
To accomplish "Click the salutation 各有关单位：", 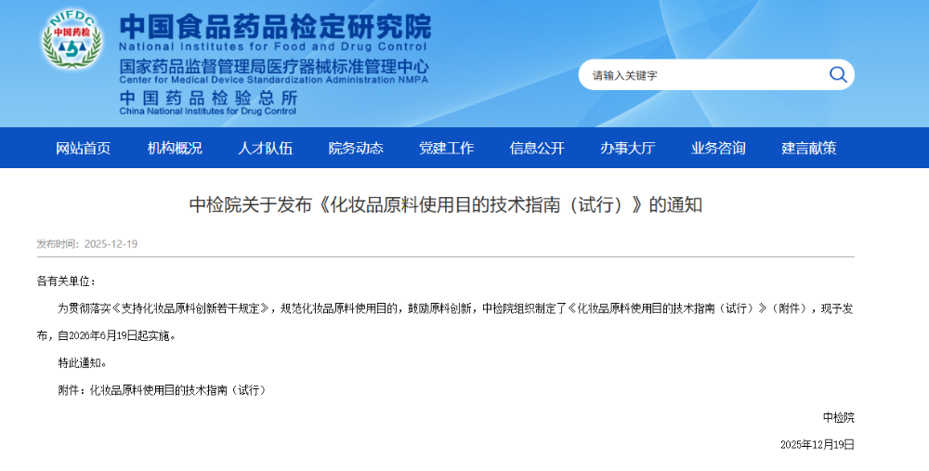I will (x=66, y=281).
